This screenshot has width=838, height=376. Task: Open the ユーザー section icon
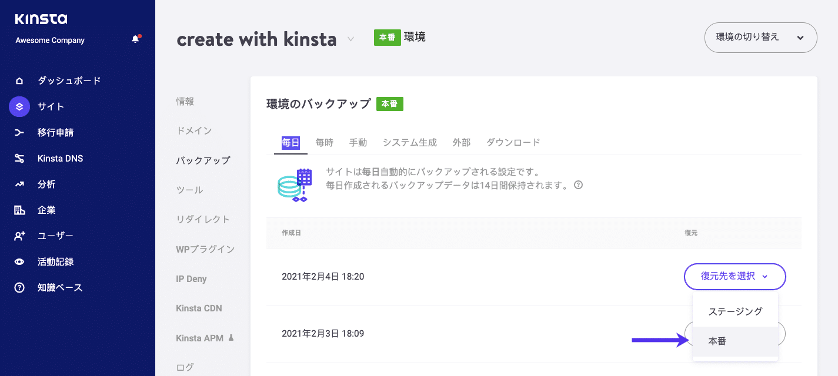(x=18, y=236)
